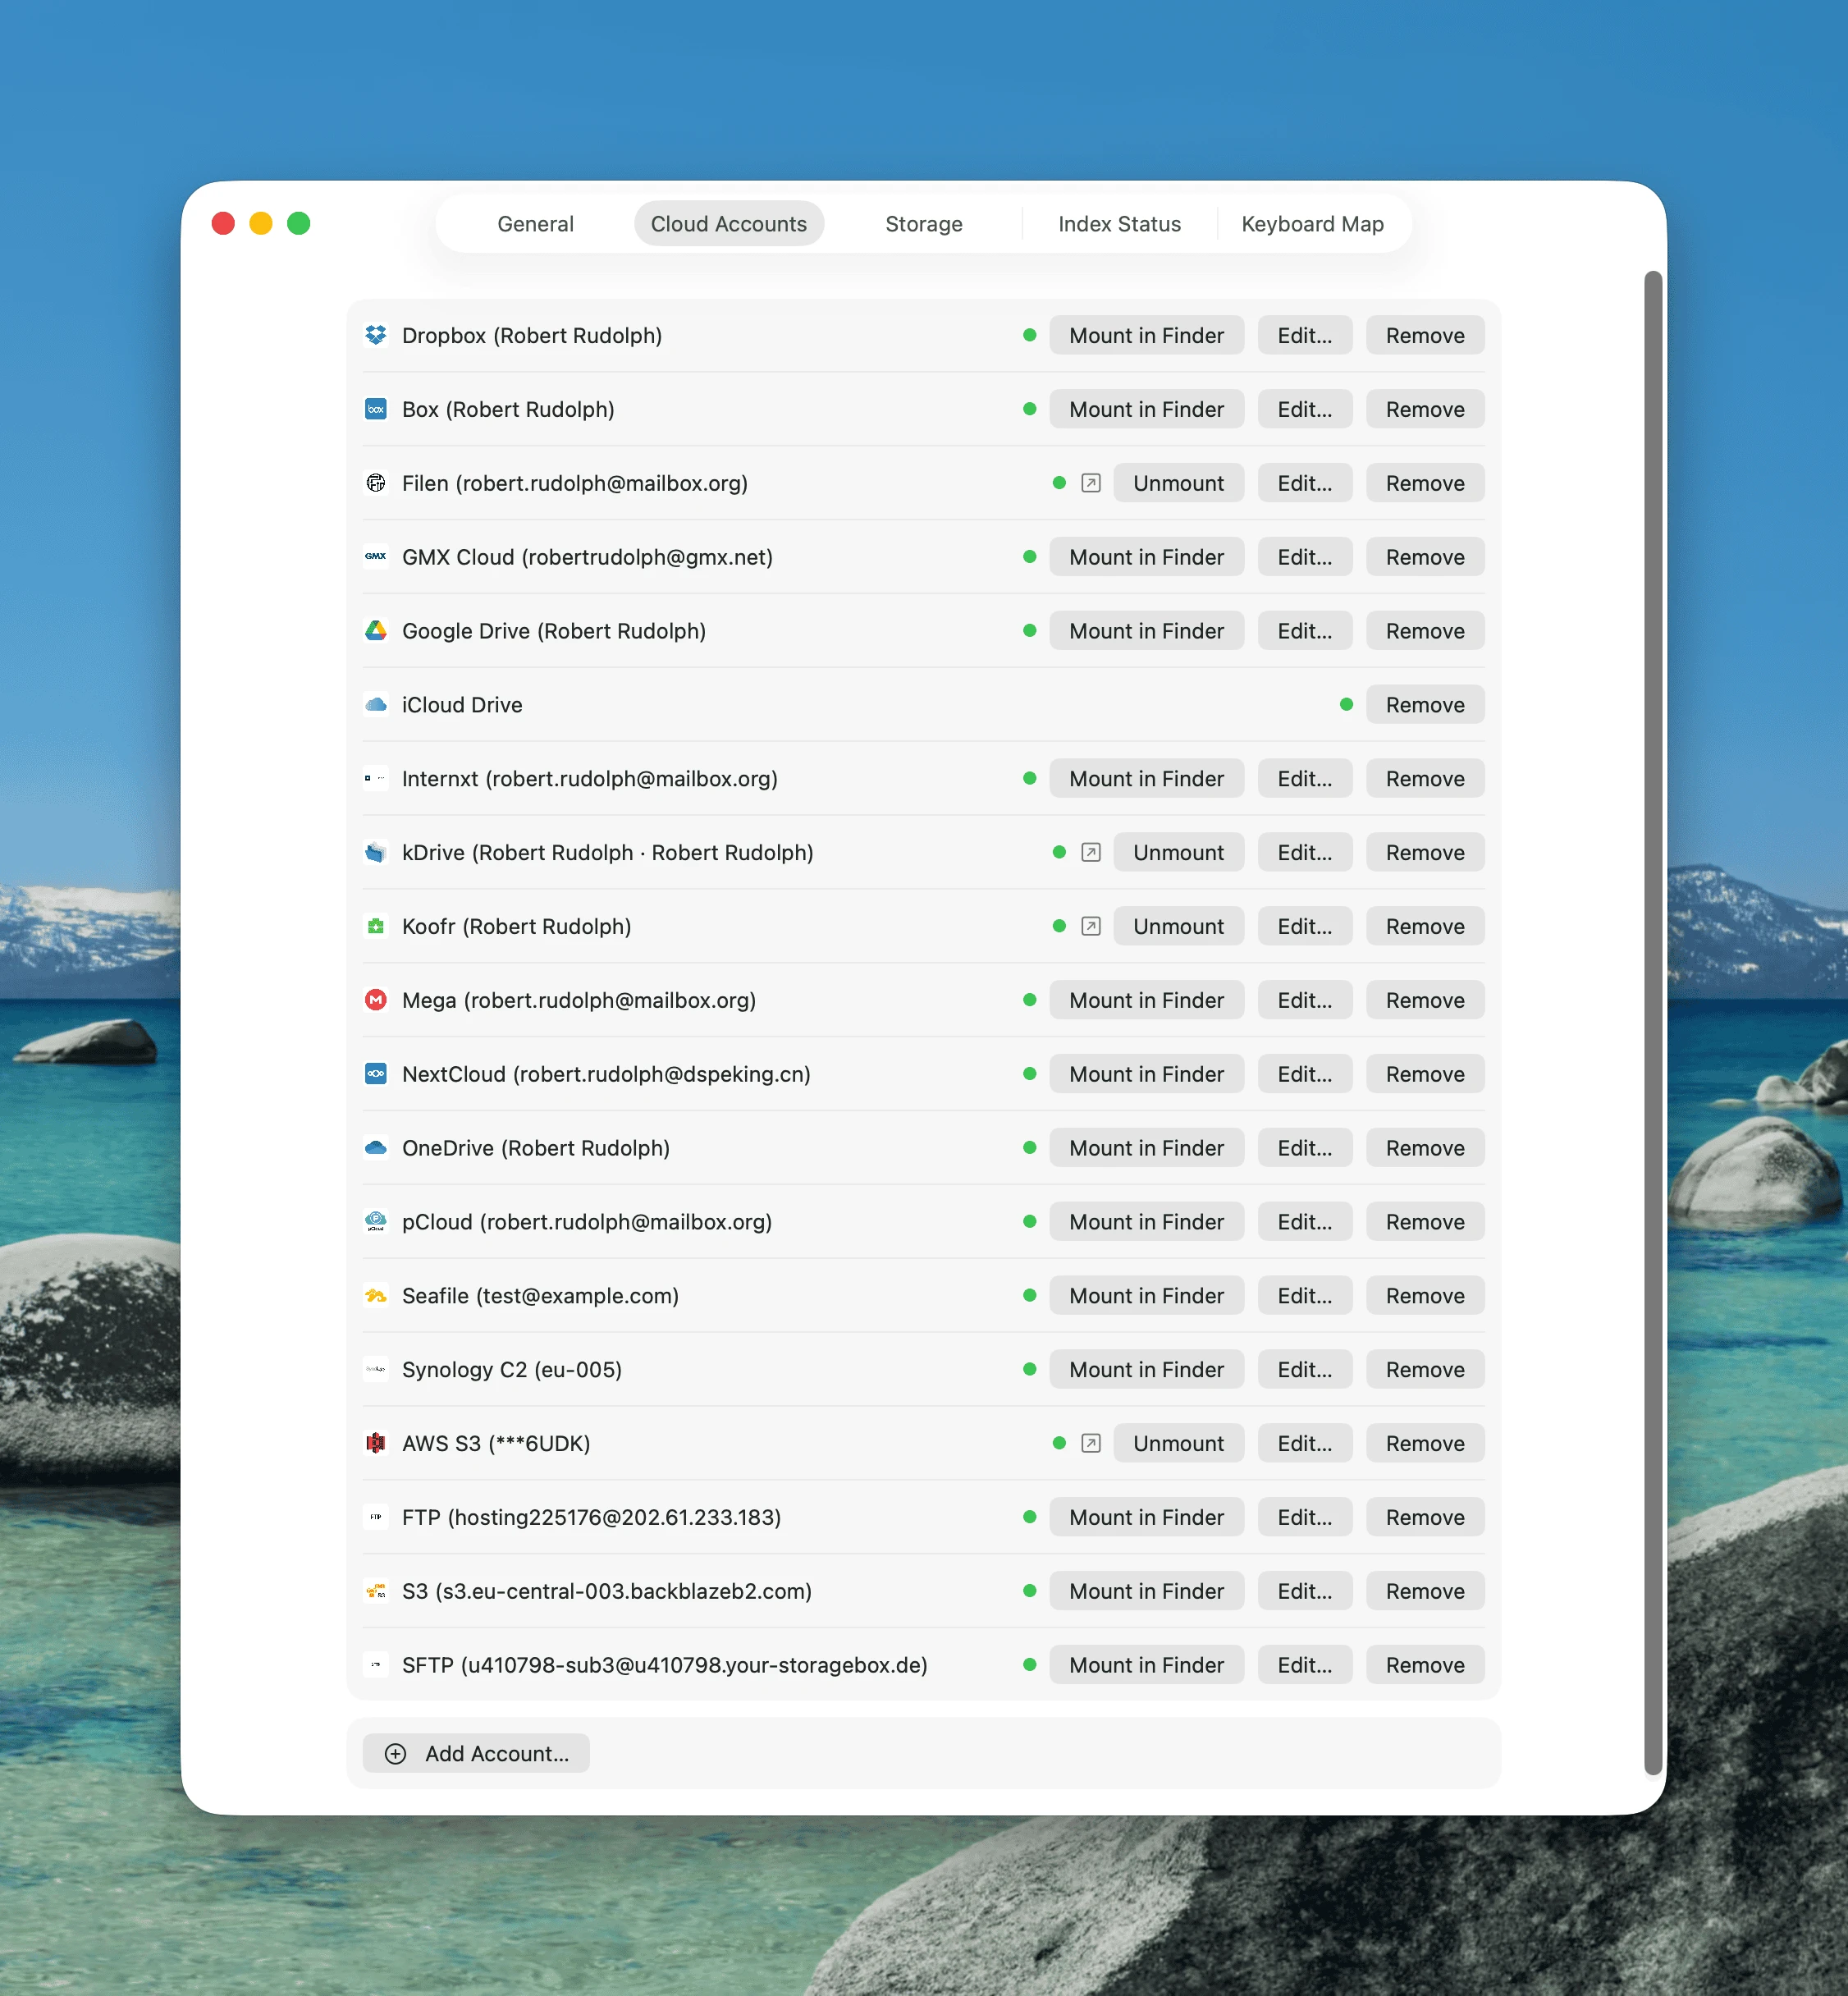Click the OneDrive cloud icon

coord(376,1148)
